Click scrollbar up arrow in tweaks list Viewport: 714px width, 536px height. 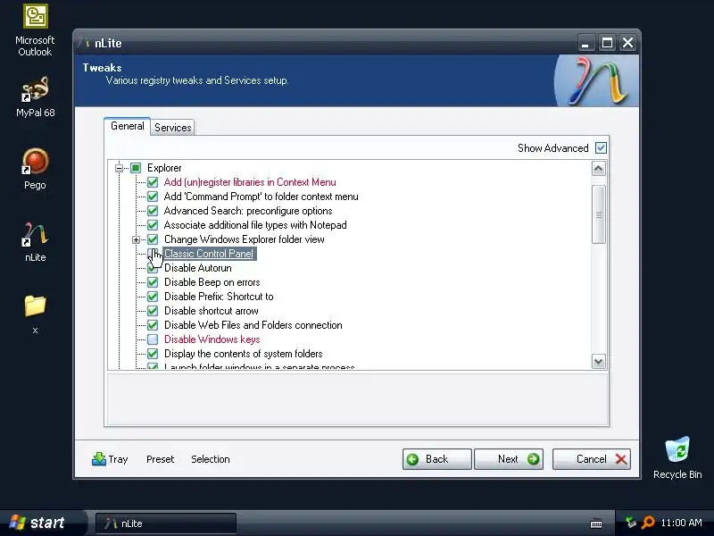pos(598,169)
